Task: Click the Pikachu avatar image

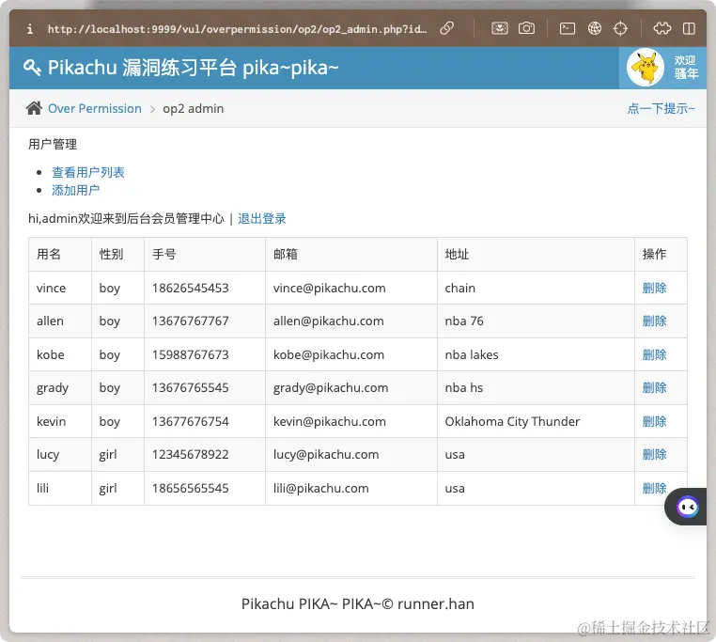Action: (x=646, y=68)
